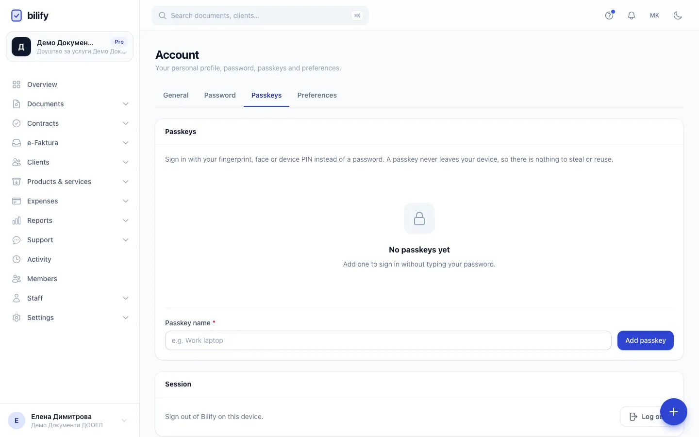This screenshot has height=437, width=699.
Task: Click the Support chat bubble icon
Action: point(17,240)
